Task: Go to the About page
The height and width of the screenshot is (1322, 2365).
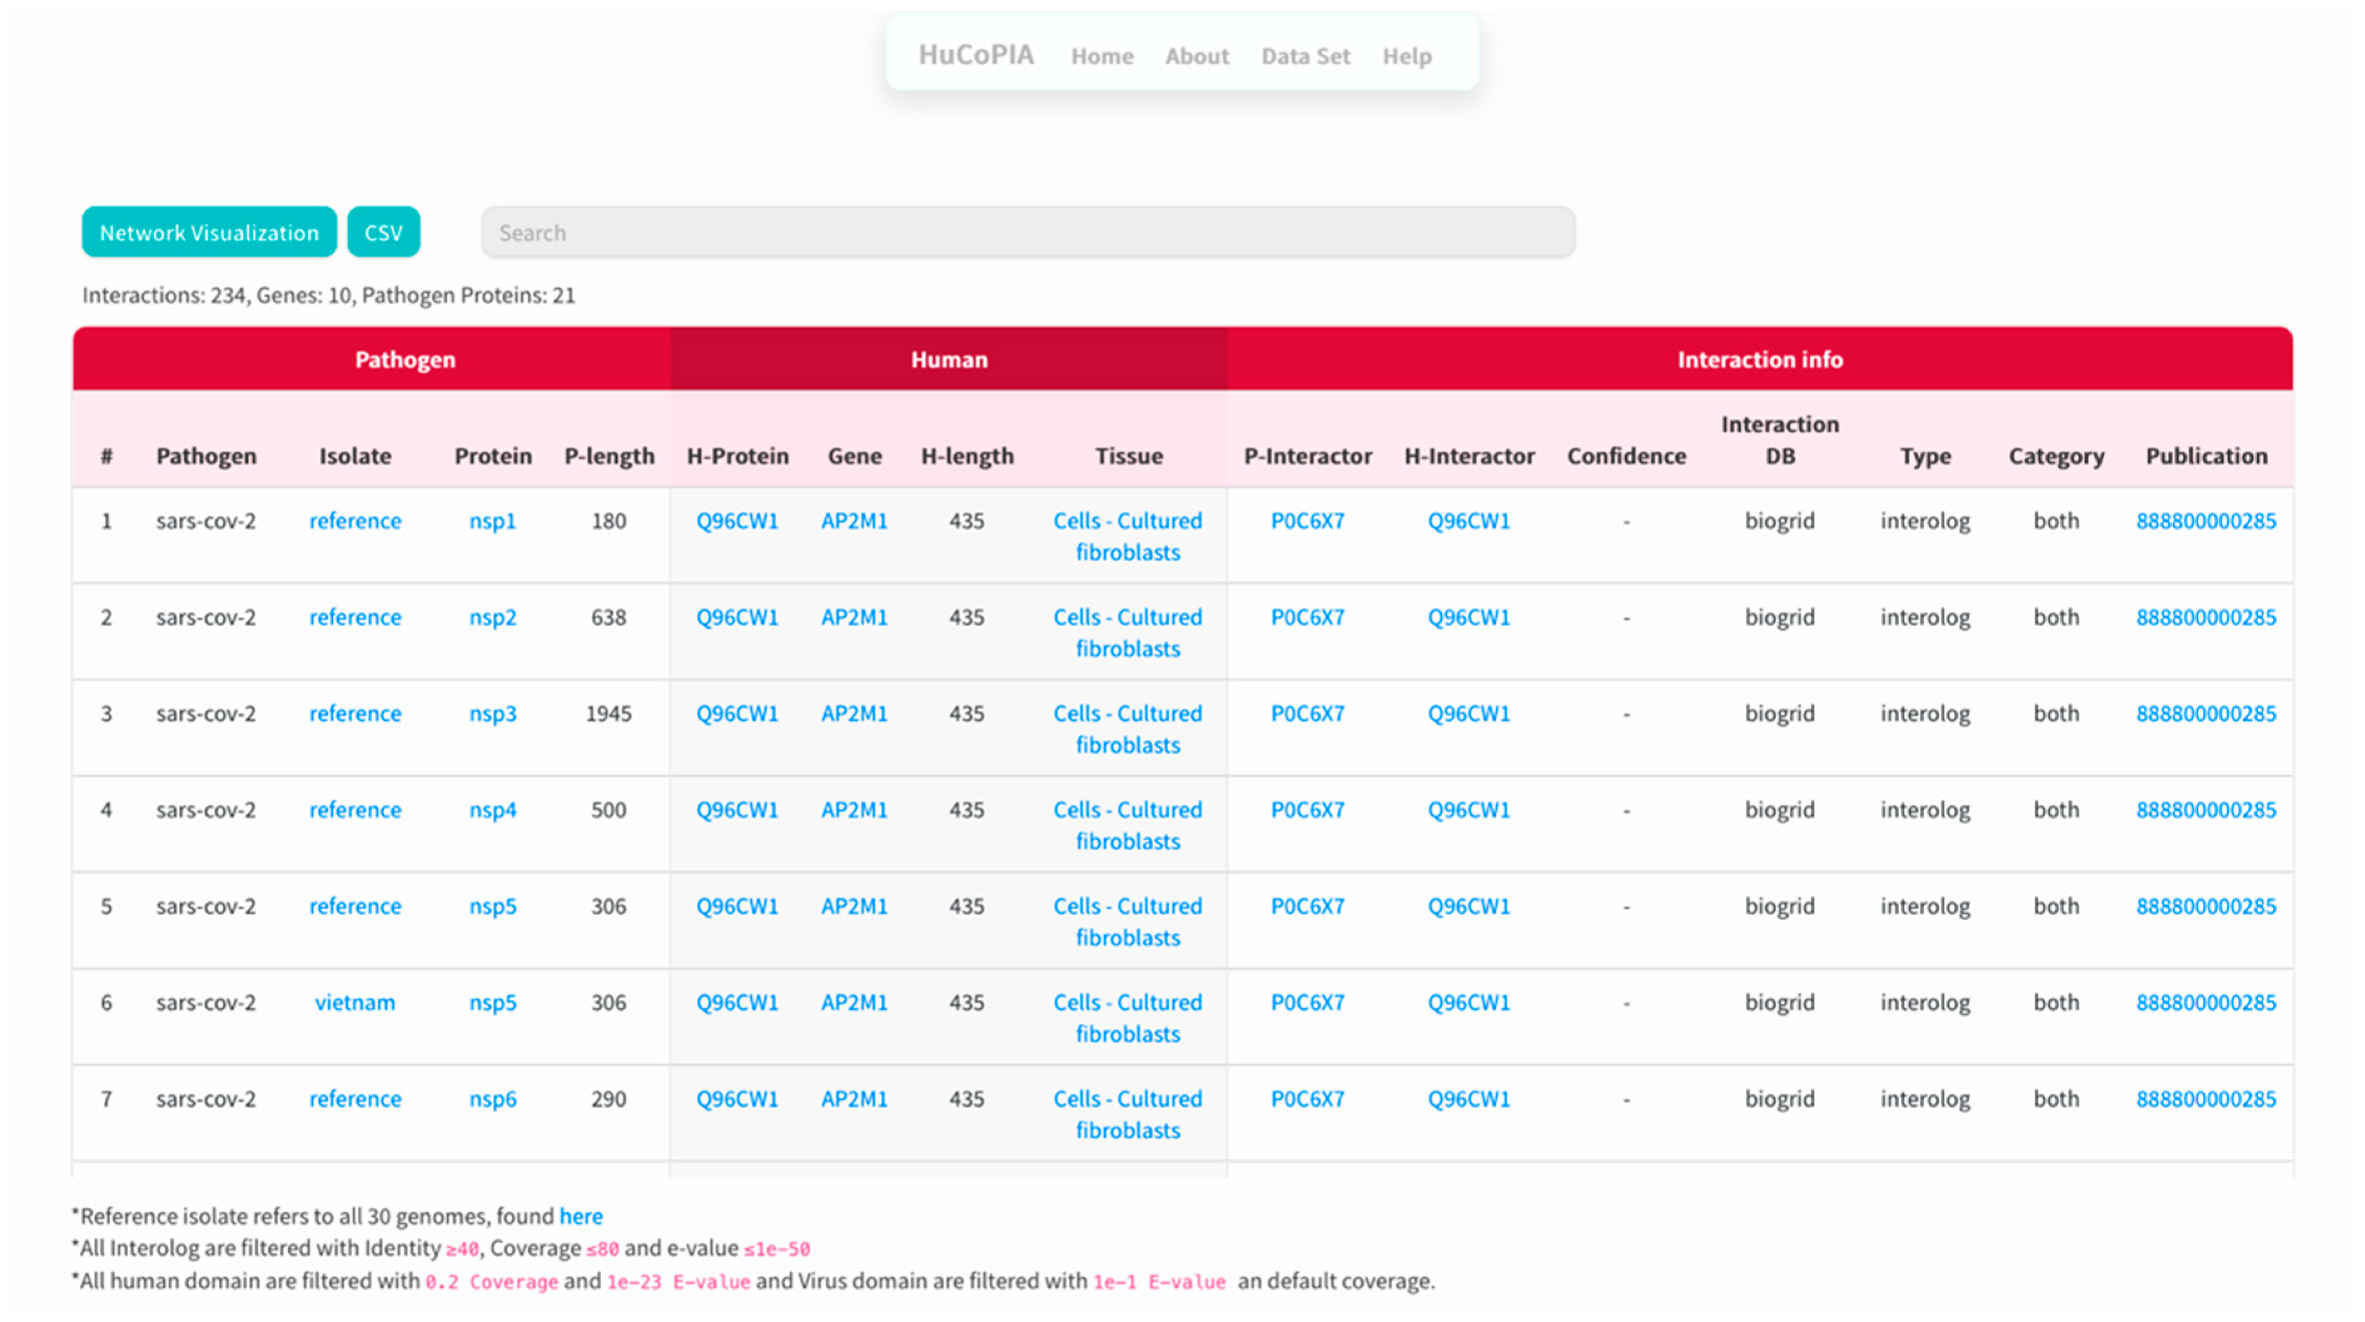Action: (x=1196, y=56)
